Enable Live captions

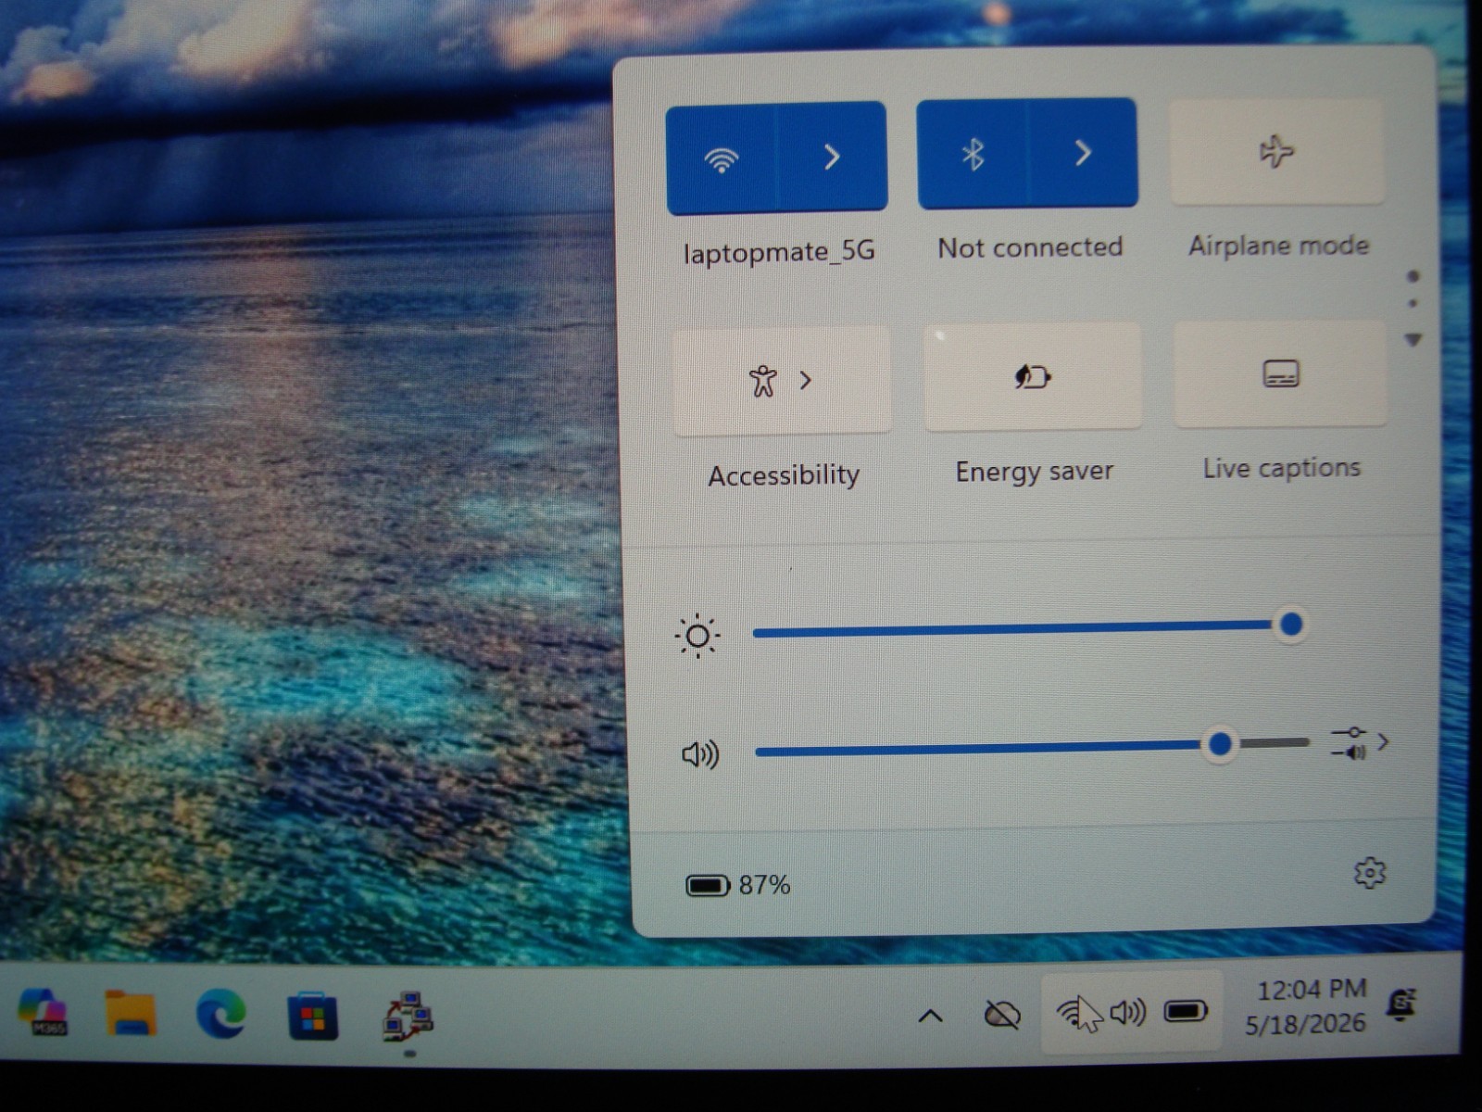[x=1281, y=374]
